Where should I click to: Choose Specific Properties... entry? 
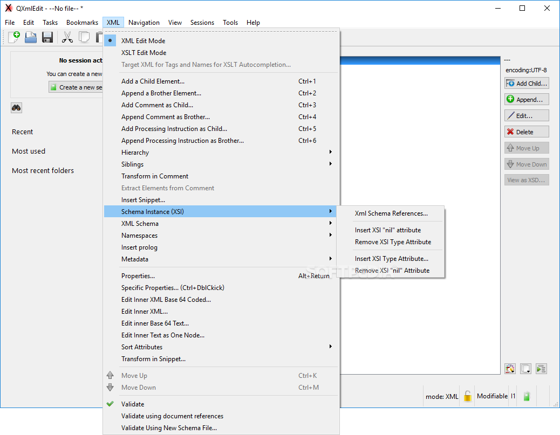click(x=221, y=288)
